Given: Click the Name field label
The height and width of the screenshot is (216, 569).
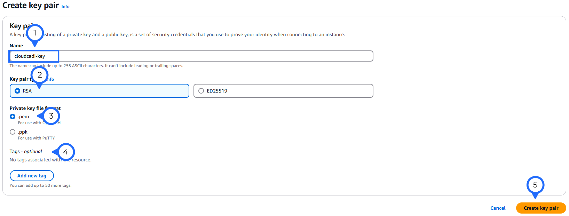Looking at the screenshot, I should [16, 46].
